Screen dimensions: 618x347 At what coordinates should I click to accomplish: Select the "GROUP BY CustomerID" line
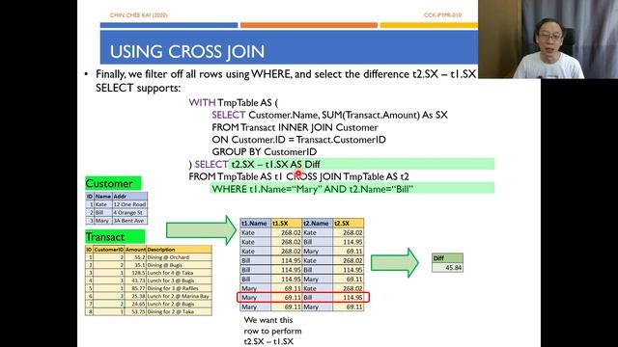click(x=264, y=152)
